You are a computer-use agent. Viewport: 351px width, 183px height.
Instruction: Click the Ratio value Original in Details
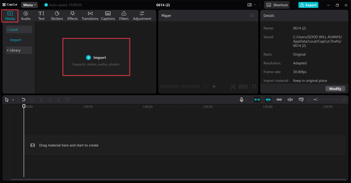pyautogui.click(x=299, y=54)
